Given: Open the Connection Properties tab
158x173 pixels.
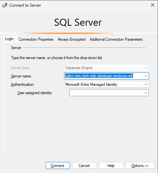Looking at the screenshot, I should tap(36, 39).
